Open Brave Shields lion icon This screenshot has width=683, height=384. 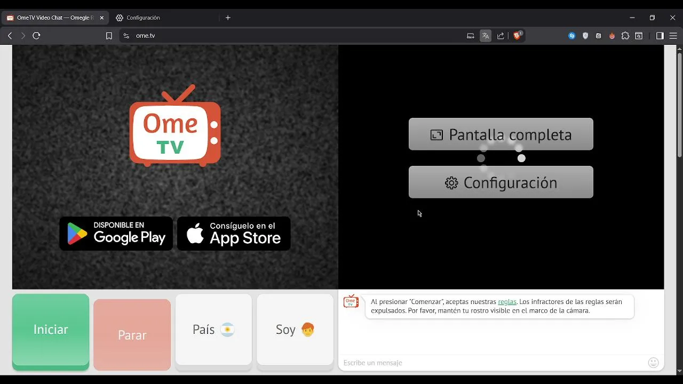[x=518, y=36]
